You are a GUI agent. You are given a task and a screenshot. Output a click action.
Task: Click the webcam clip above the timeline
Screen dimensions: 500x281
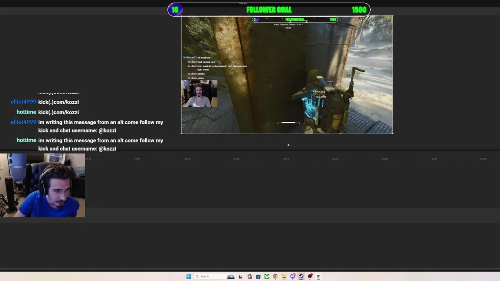point(42,185)
